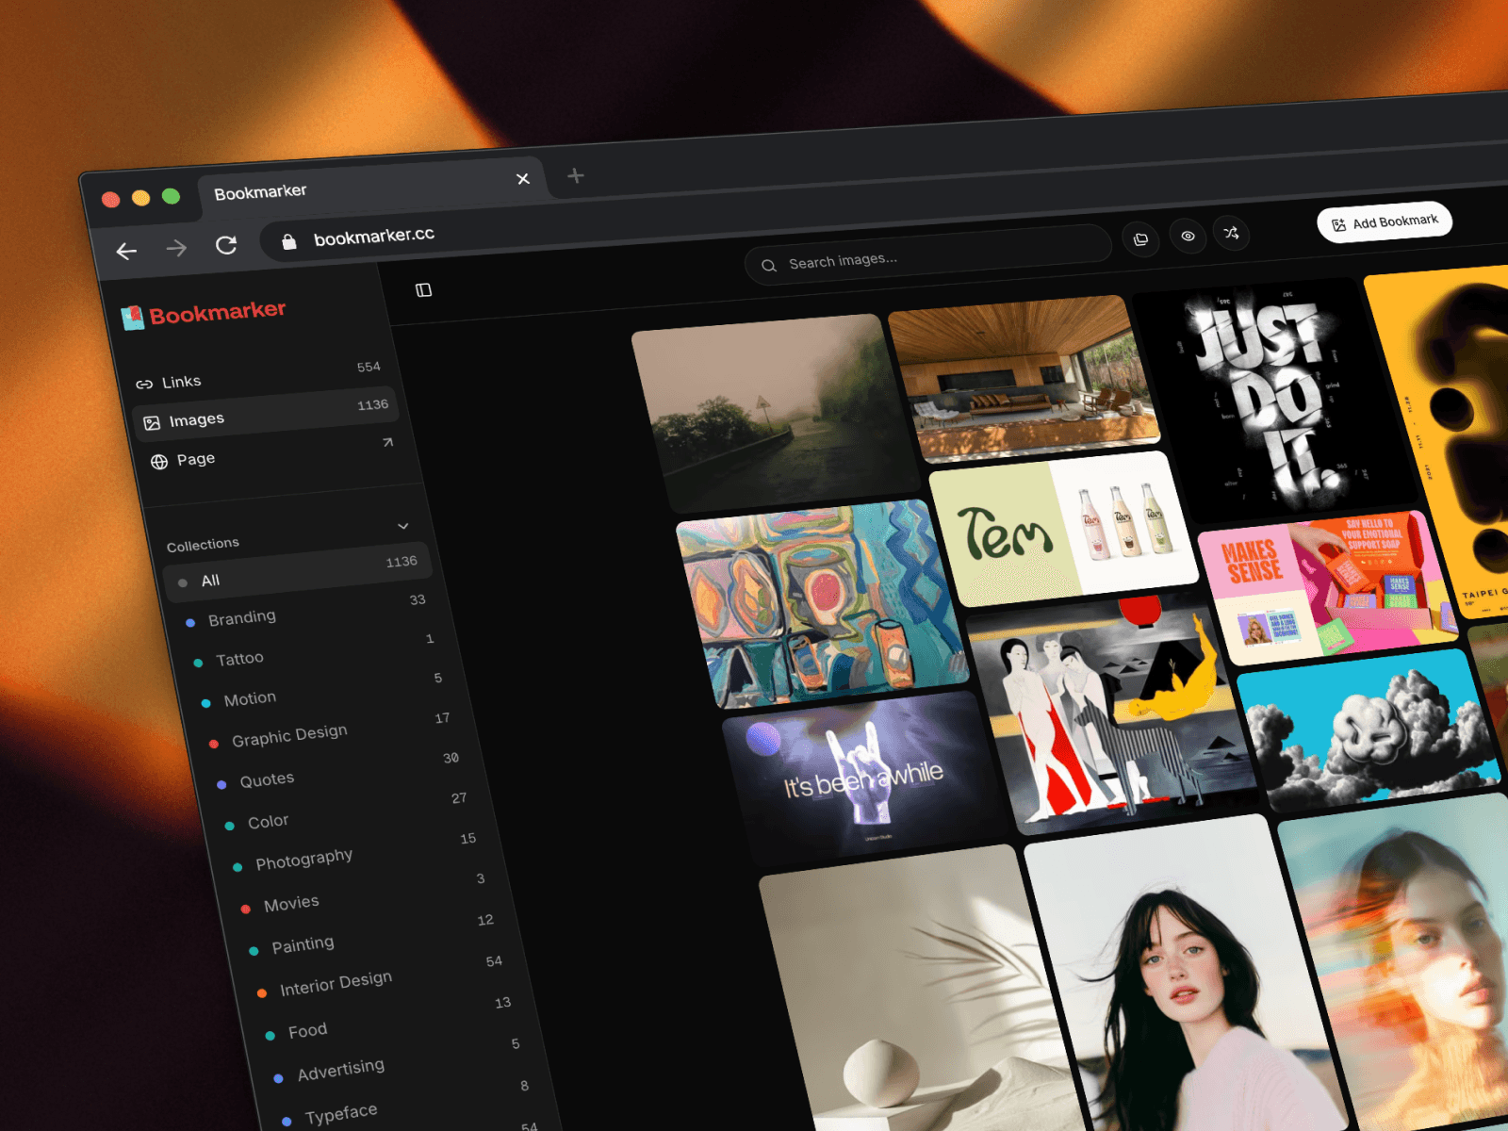Click the Photography collection's color dot
The image size is (1508, 1131).
[238, 867]
